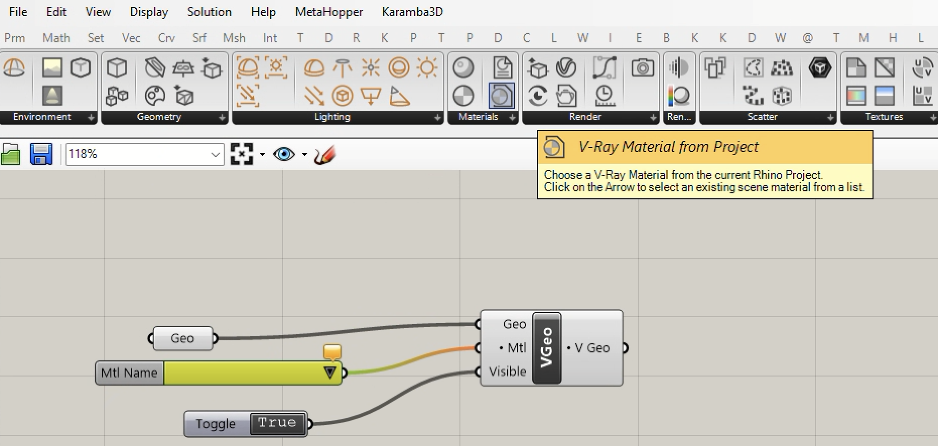Image resolution: width=938 pixels, height=446 pixels.
Task: Select the dome camera icon in Environment
Action: click(14, 67)
